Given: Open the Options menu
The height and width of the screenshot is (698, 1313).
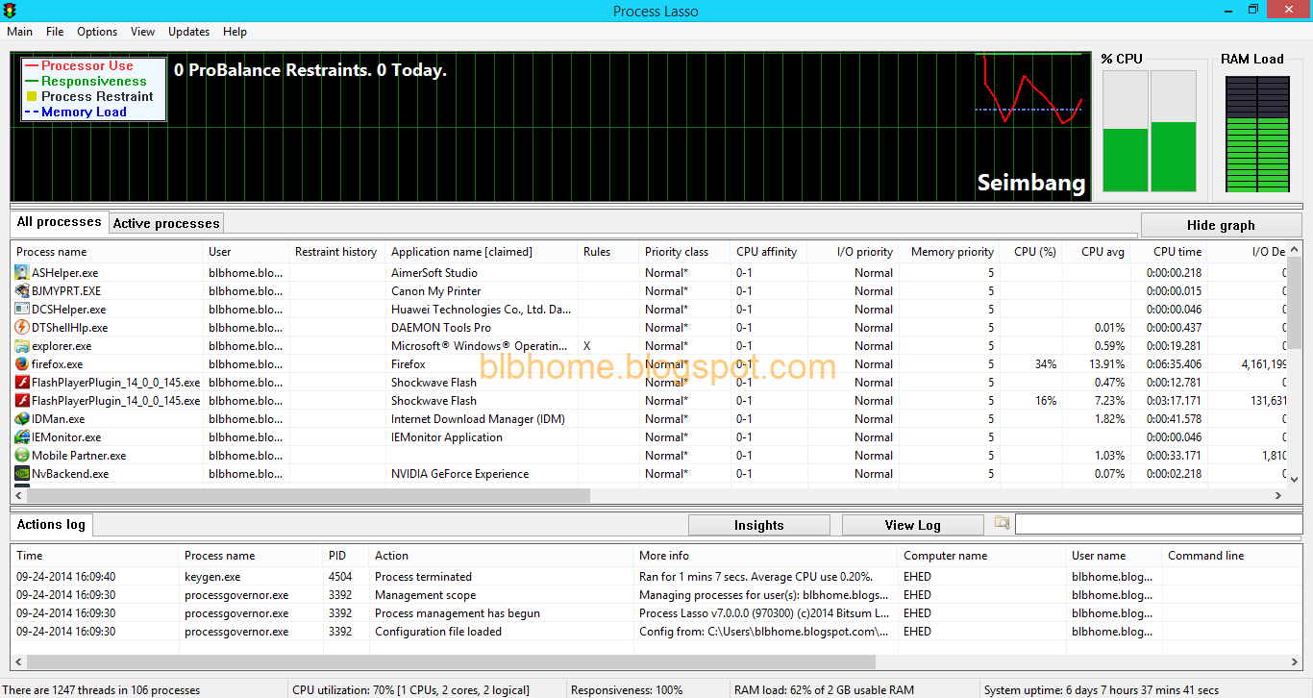Looking at the screenshot, I should [97, 32].
